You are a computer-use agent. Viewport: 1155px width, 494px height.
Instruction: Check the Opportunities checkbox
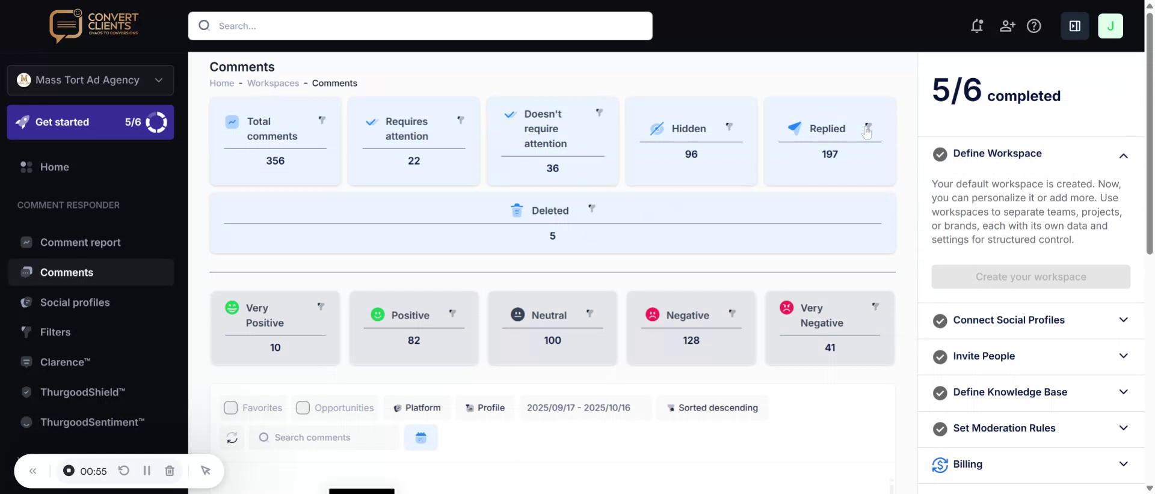pos(303,408)
